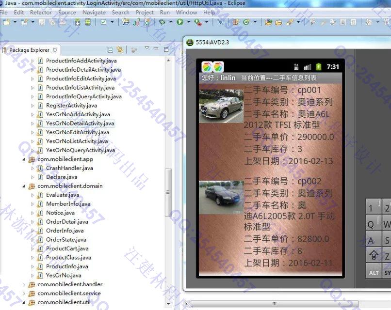
Task: Open the New Java Class dropdown arrow
Action: pos(255,22)
